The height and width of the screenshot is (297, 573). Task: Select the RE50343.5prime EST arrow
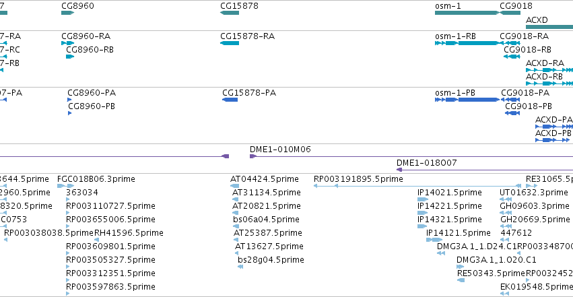click(x=461, y=280)
